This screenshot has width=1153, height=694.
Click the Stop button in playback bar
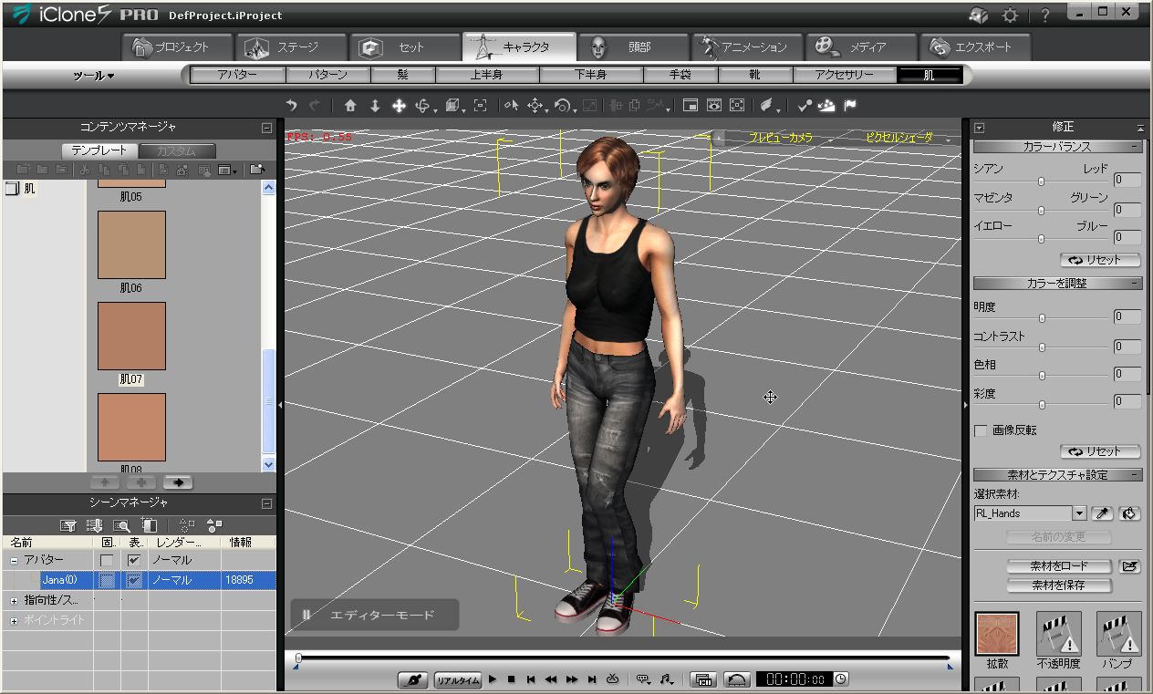(x=512, y=679)
